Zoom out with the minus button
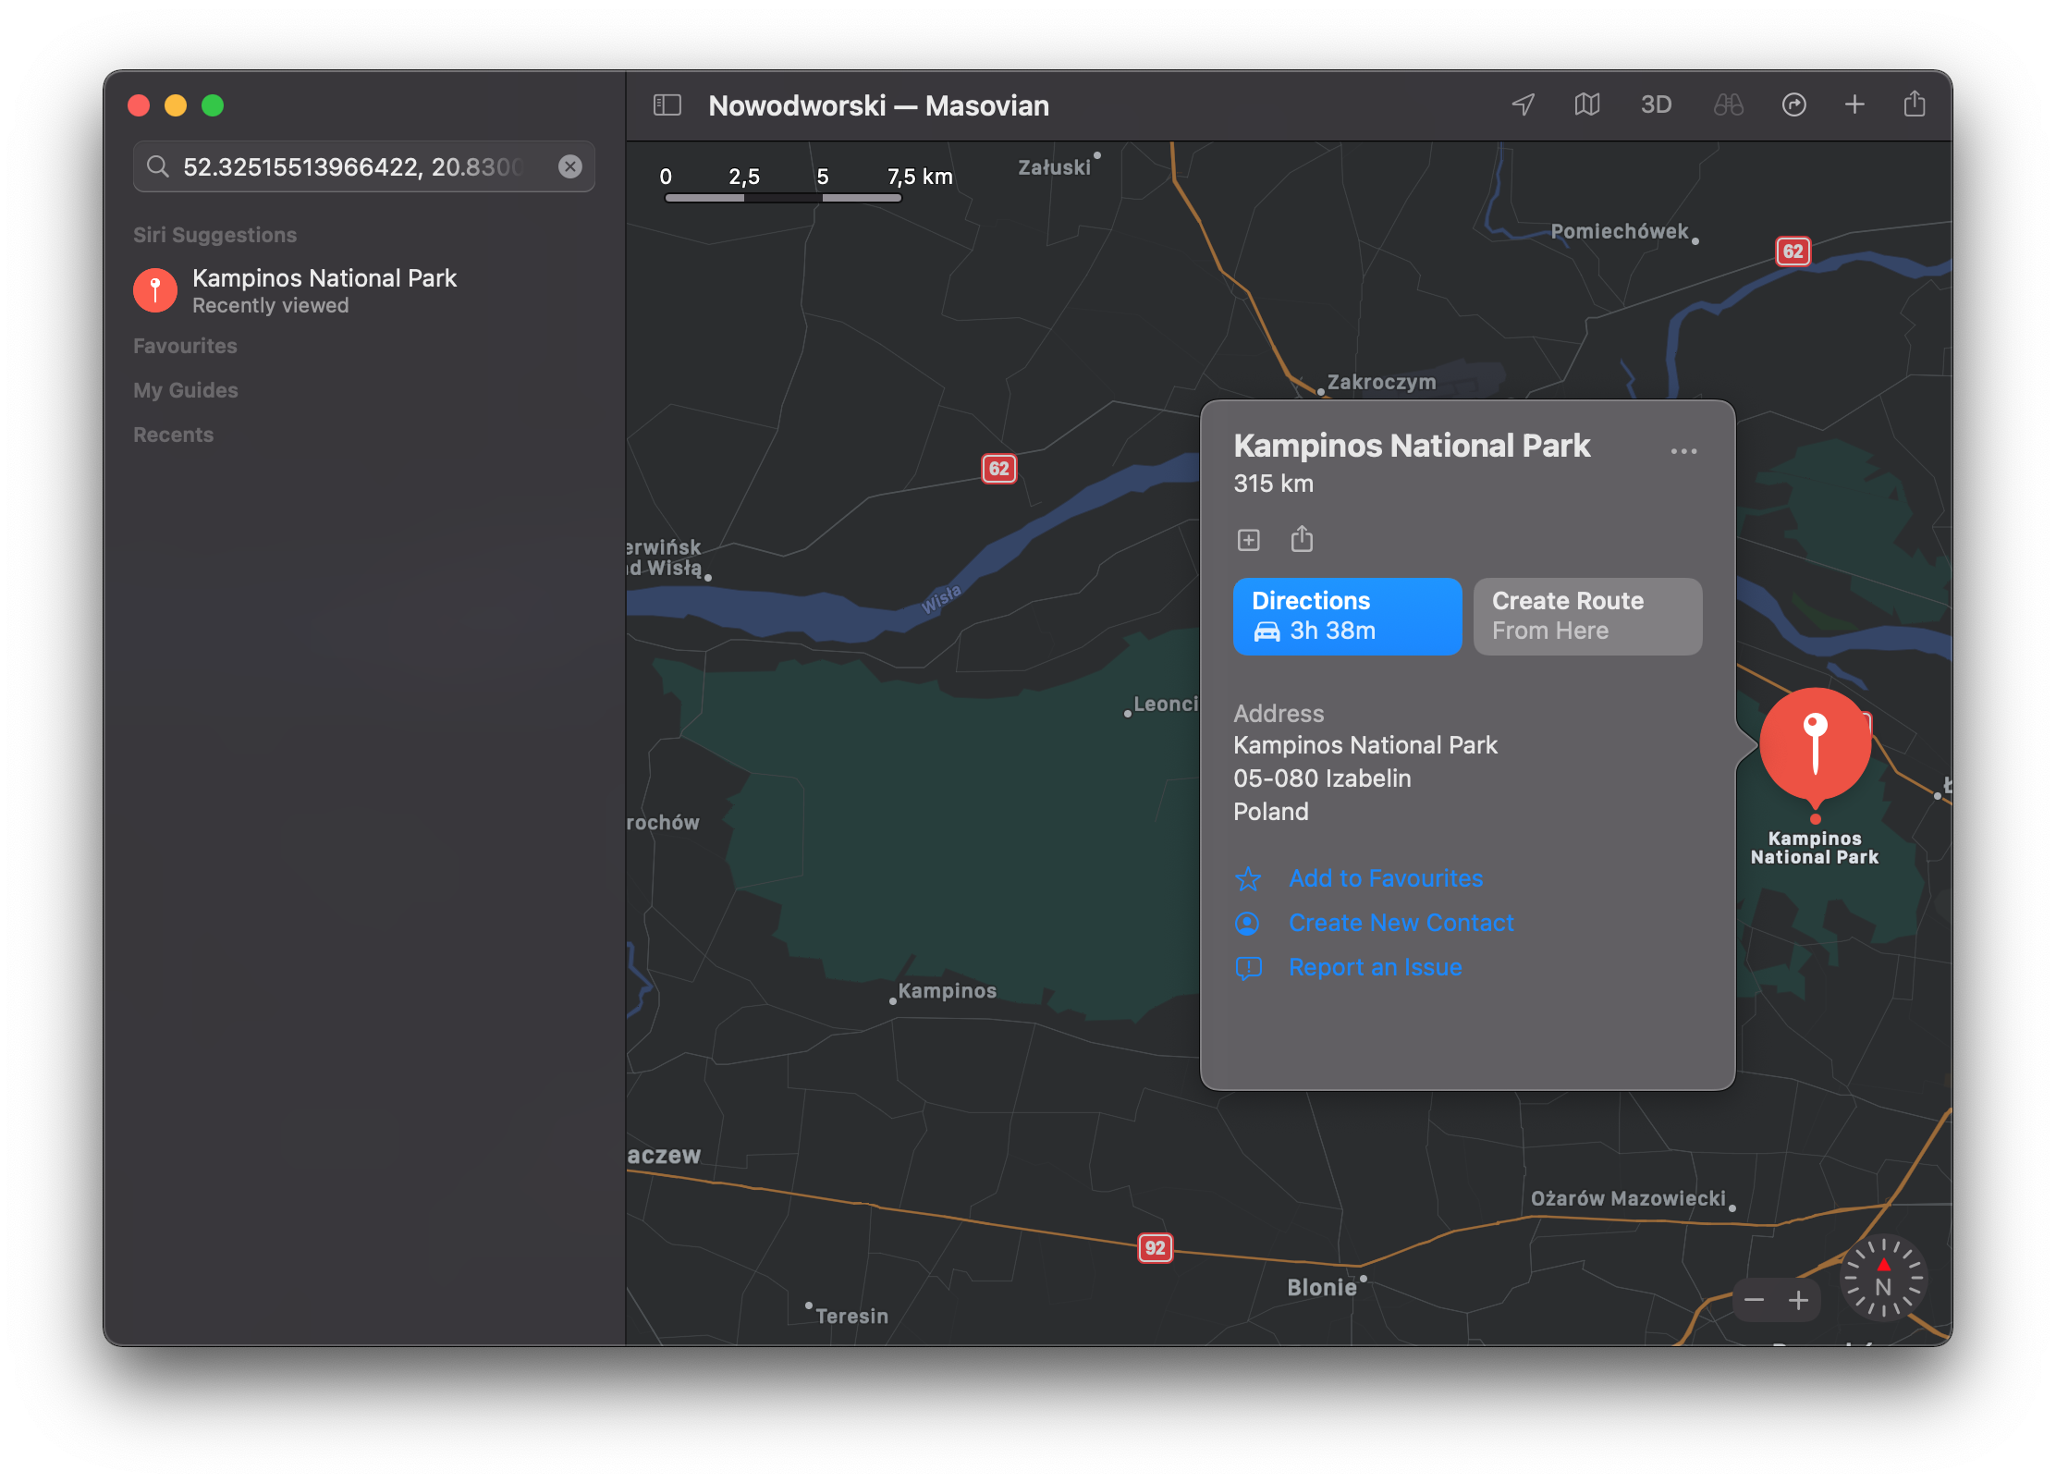2056x1483 pixels. pos(1754,1301)
